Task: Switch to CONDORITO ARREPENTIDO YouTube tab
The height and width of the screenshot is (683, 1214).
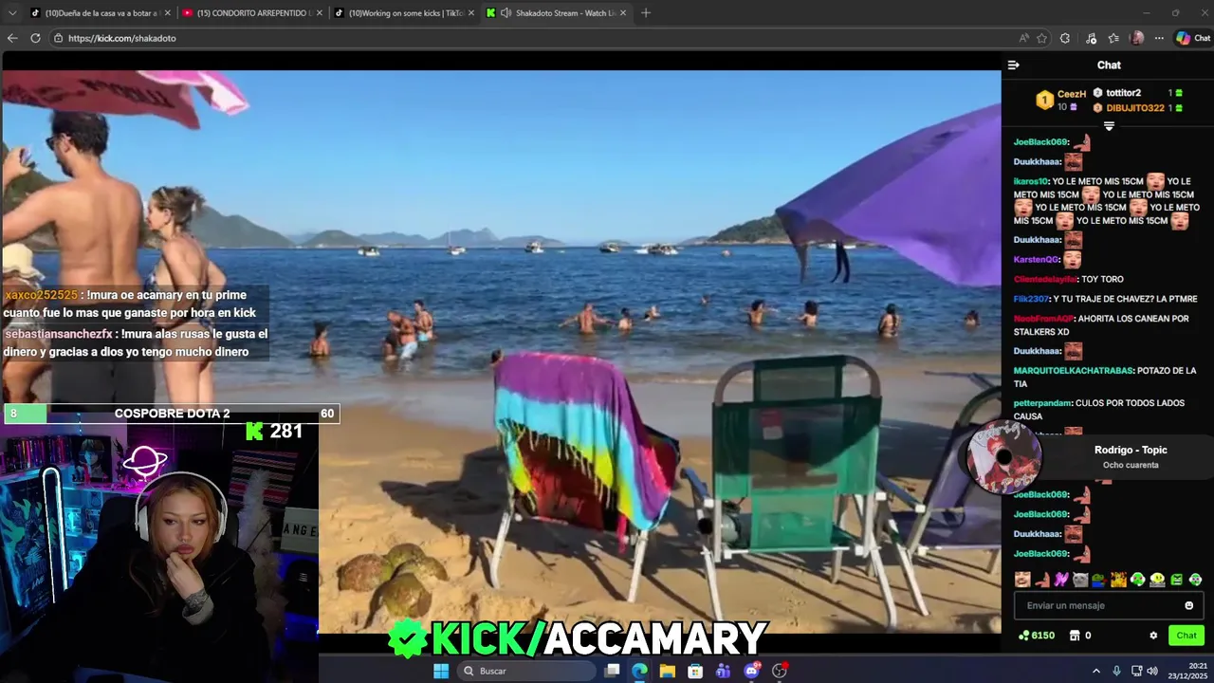Action: click(251, 13)
